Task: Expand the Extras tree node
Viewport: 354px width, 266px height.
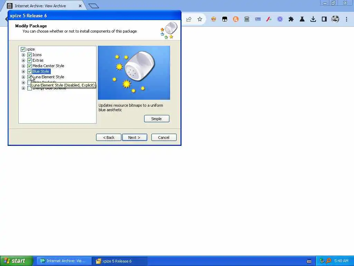Action: (x=23, y=60)
